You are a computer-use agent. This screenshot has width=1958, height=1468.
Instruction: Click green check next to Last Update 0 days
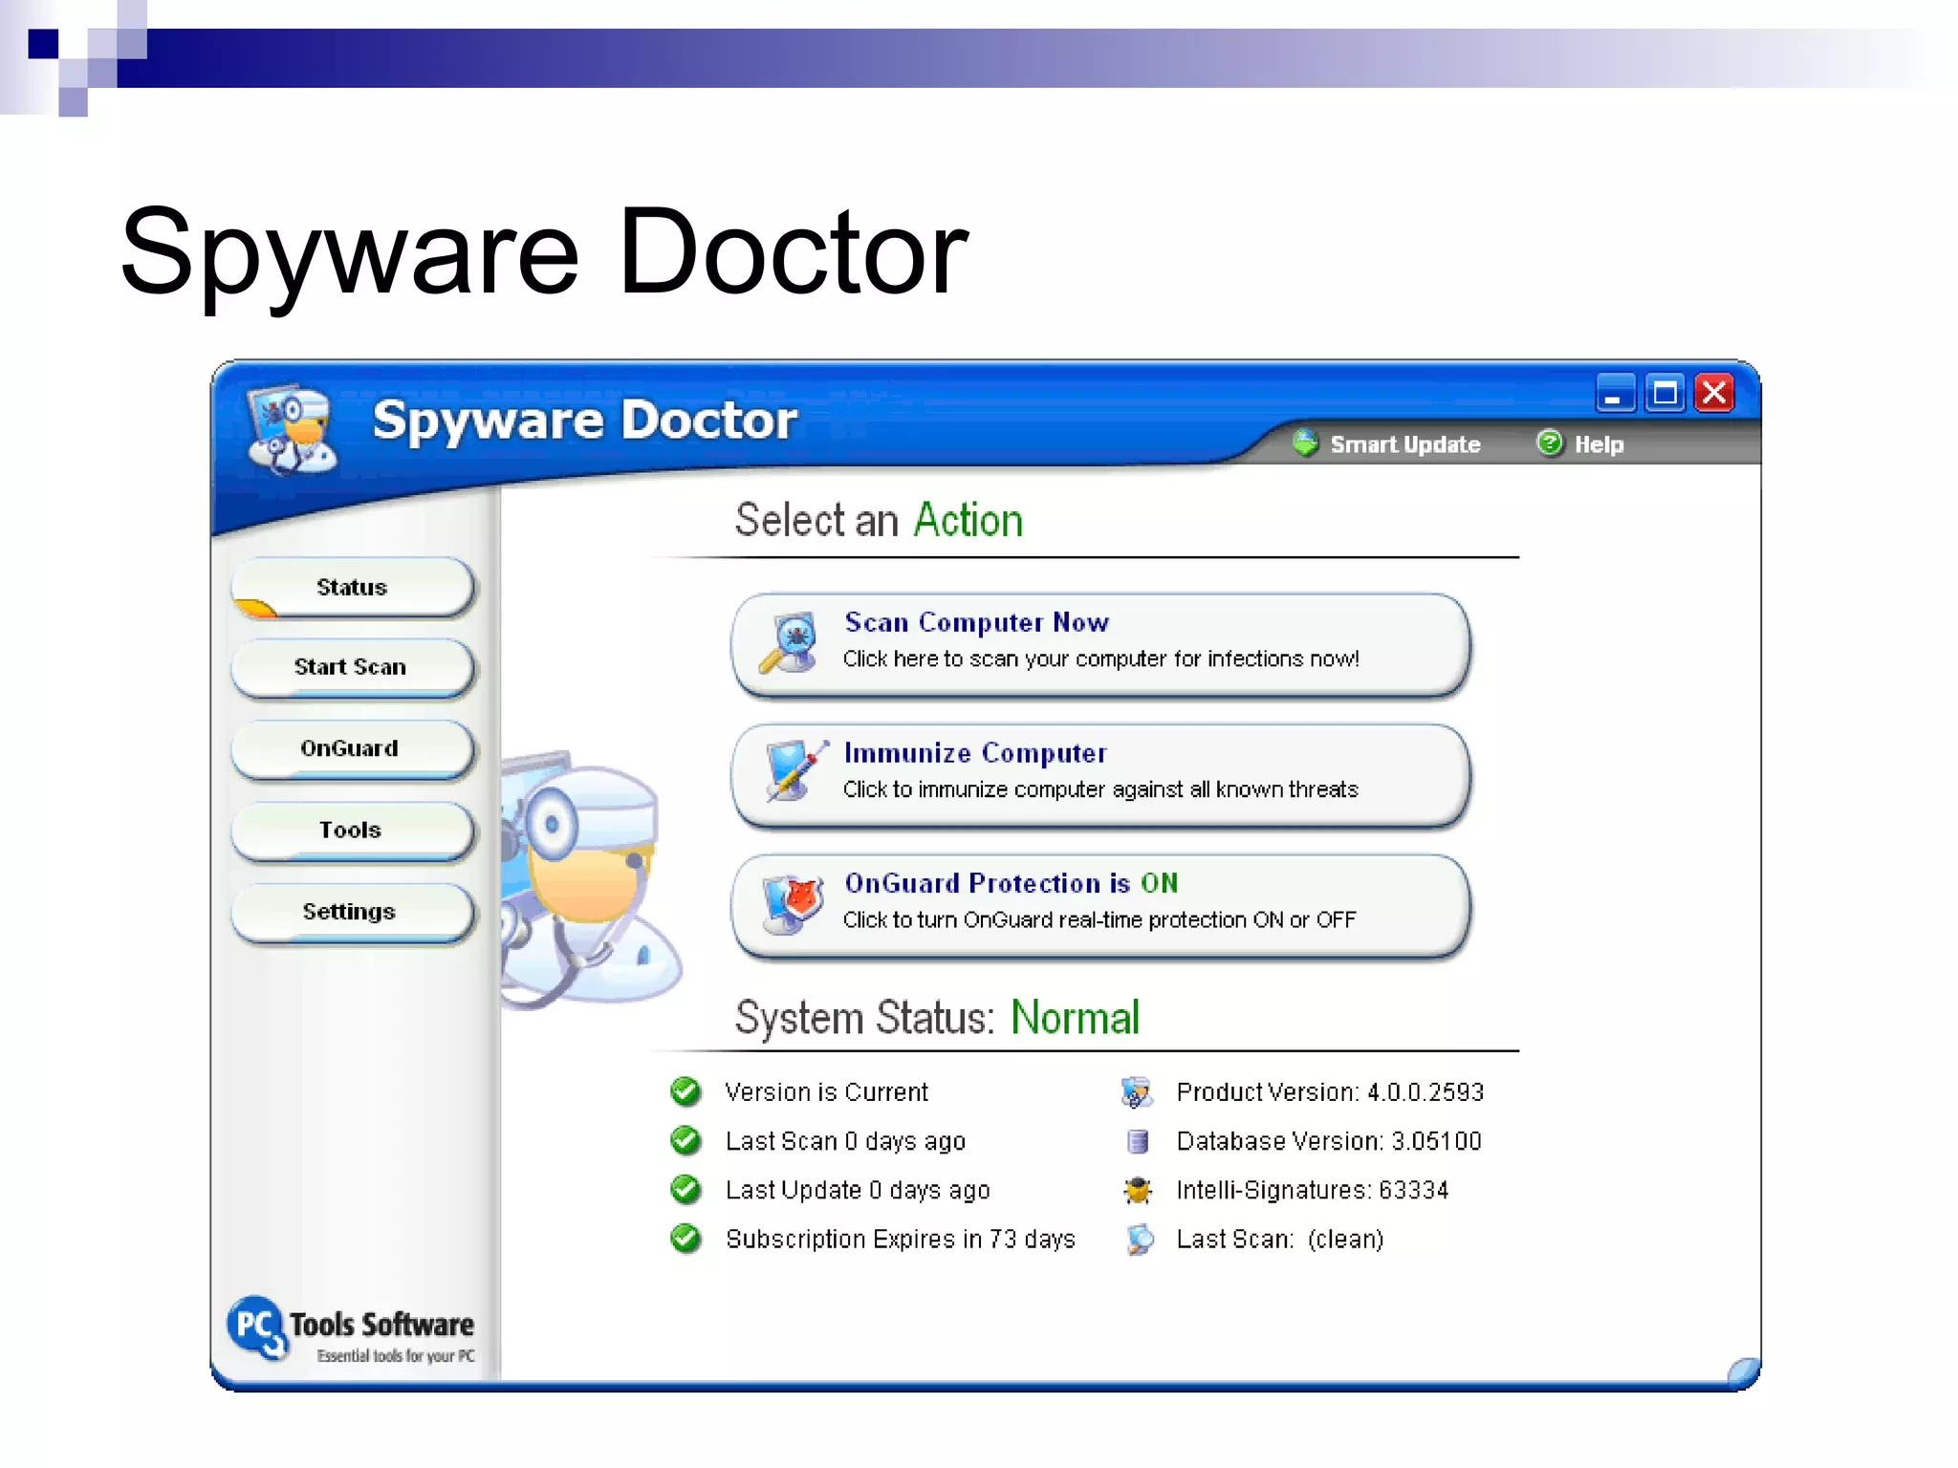(685, 1189)
